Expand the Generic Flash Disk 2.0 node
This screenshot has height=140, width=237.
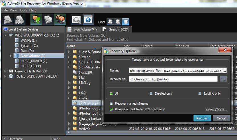click(5, 71)
